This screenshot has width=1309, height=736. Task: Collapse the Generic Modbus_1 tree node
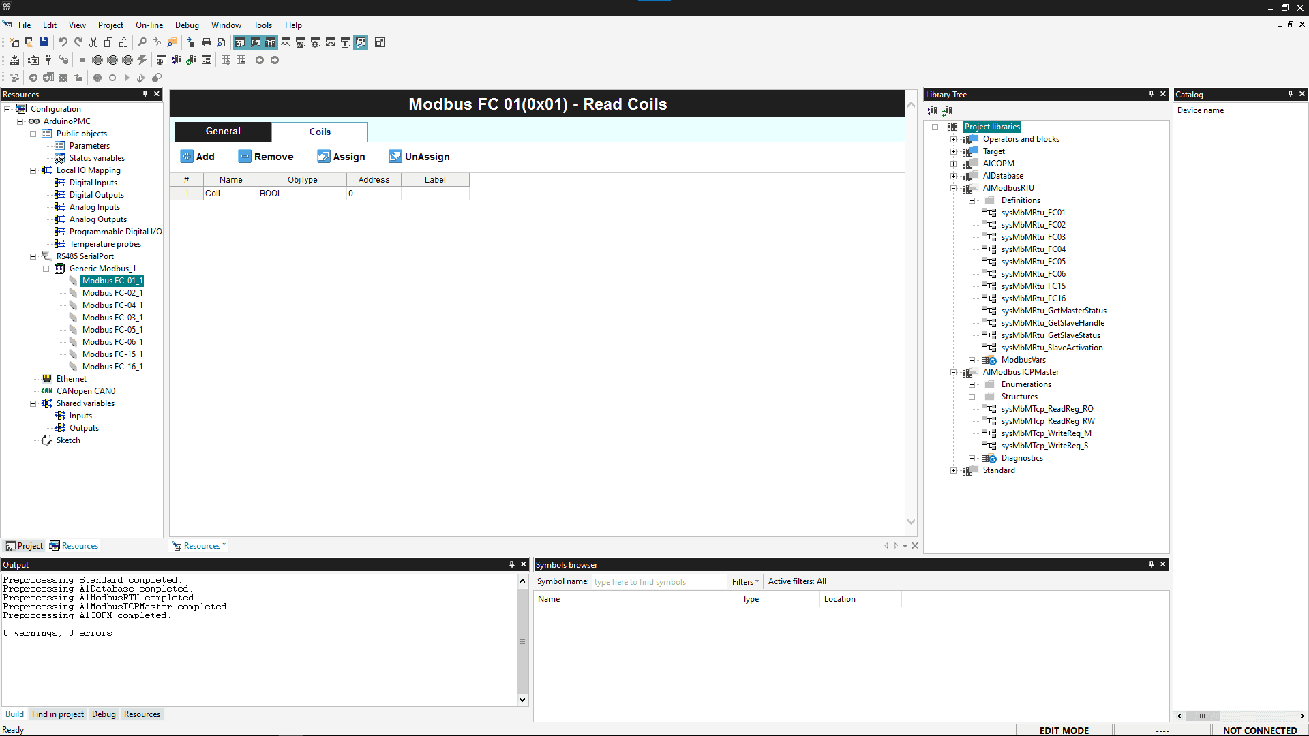point(46,269)
